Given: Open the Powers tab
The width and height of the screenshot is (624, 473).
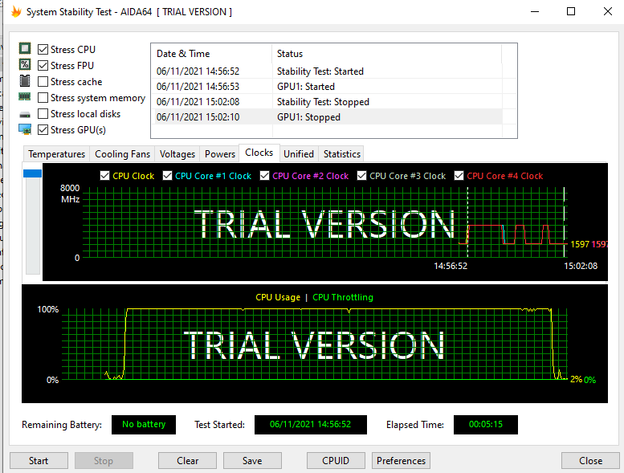Looking at the screenshot, I should tap(220, 154).
